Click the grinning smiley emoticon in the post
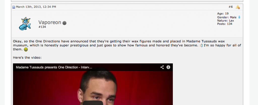 [x=26, y=49]
